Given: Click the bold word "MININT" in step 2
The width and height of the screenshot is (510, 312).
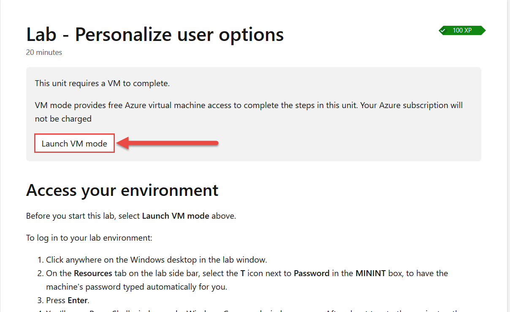Looking at the screenshot, I should click(371, 273).
